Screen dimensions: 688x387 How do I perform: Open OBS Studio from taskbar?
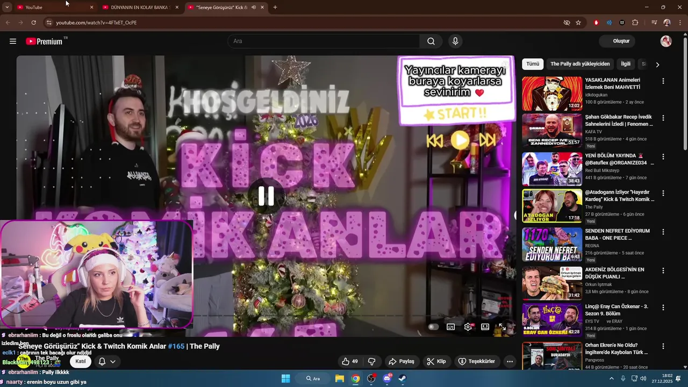tap(371, 378)
